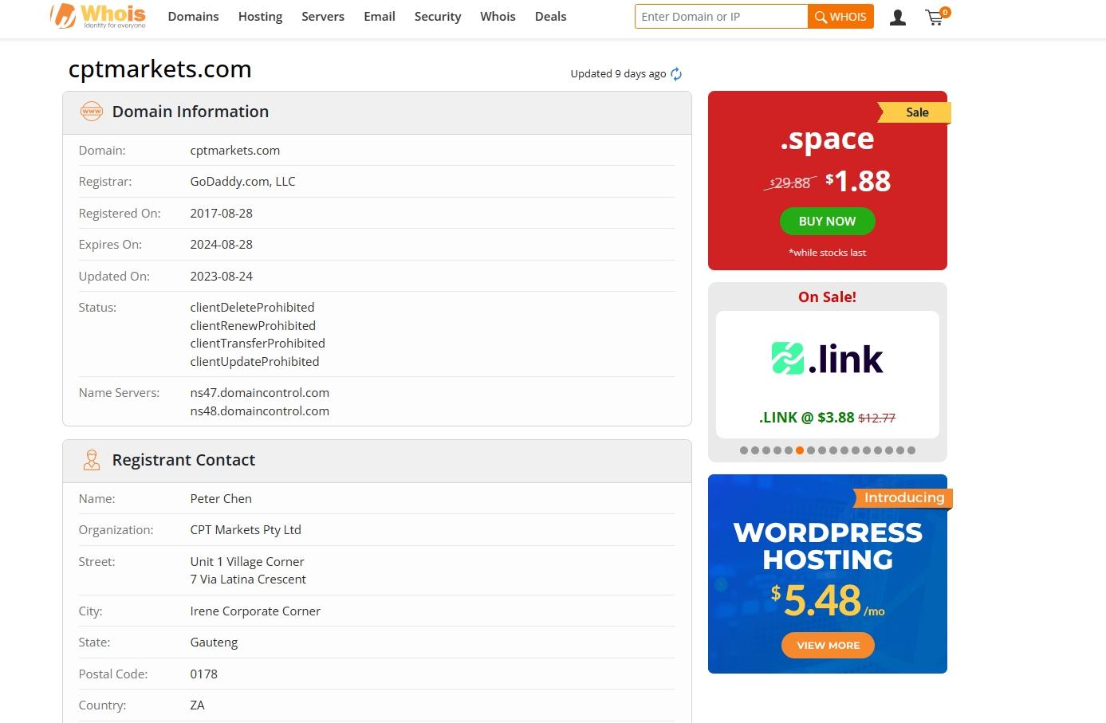
Task: Click the refresh icon beside Updated 9 days ago
Action: point(676,74)
